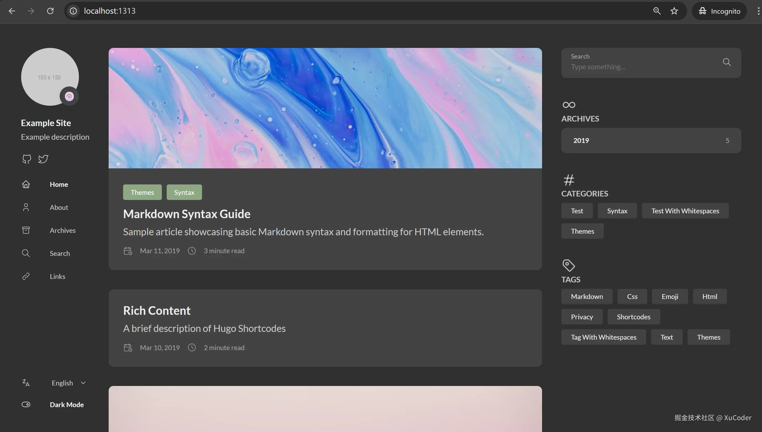Open the 2019 archive entry
The height and width of the screenshot is (432, 762).
click(651, 140)
